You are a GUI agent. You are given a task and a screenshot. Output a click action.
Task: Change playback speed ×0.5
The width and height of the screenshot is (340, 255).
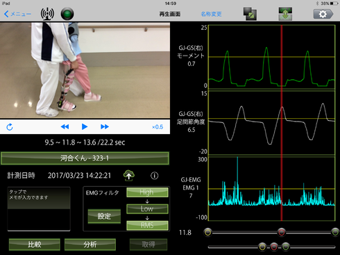158,127
